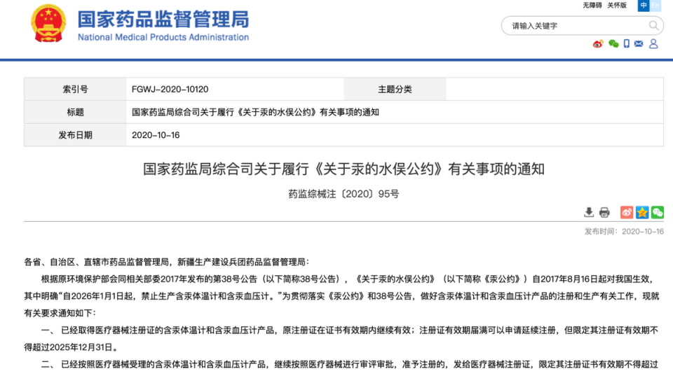Click the index number FGWJ-2020-10120
This screenshot has width=673, height=371.
pyautogui.click(x=170, y=90)
